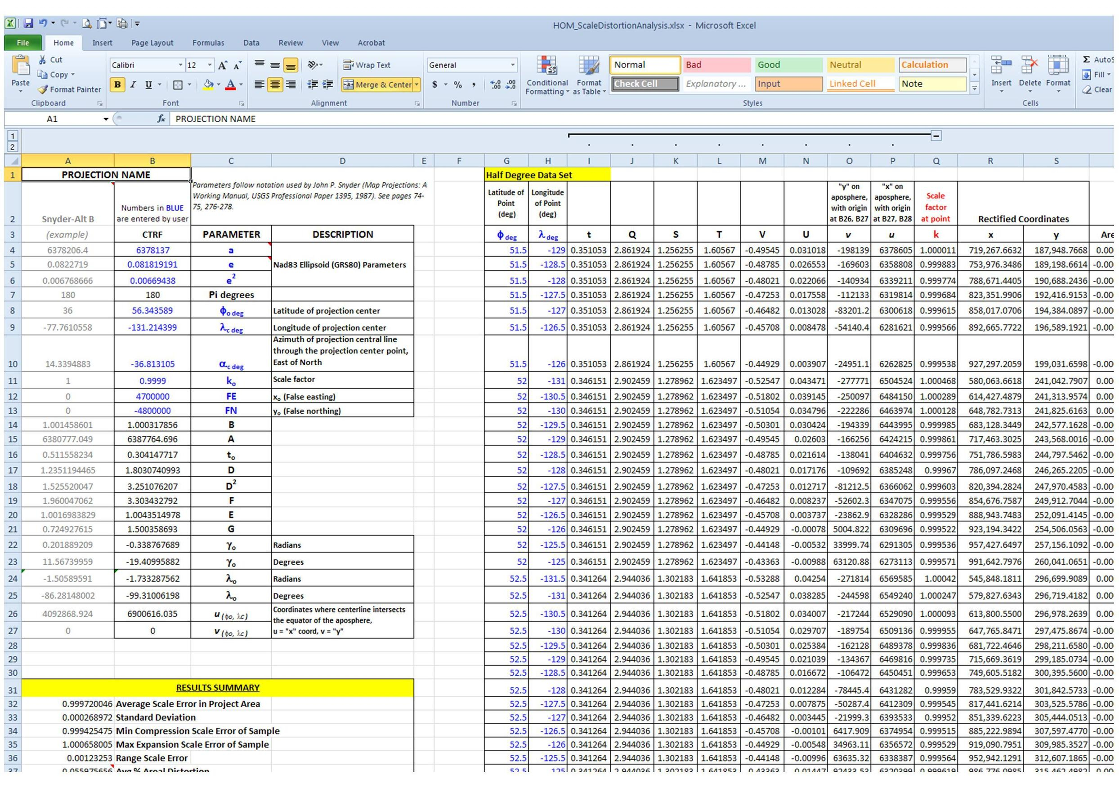Click the Insert Function fx icon

pos(161,119)
